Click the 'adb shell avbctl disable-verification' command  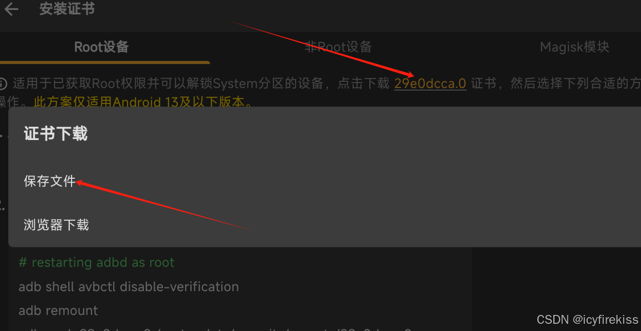(x=128, y=287)
